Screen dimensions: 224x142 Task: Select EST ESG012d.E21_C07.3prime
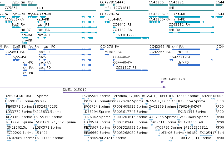point(36,125)
